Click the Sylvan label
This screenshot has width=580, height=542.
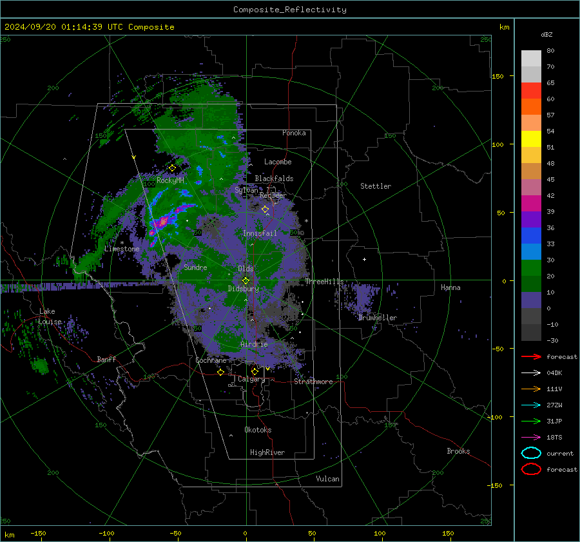point(246,190)
